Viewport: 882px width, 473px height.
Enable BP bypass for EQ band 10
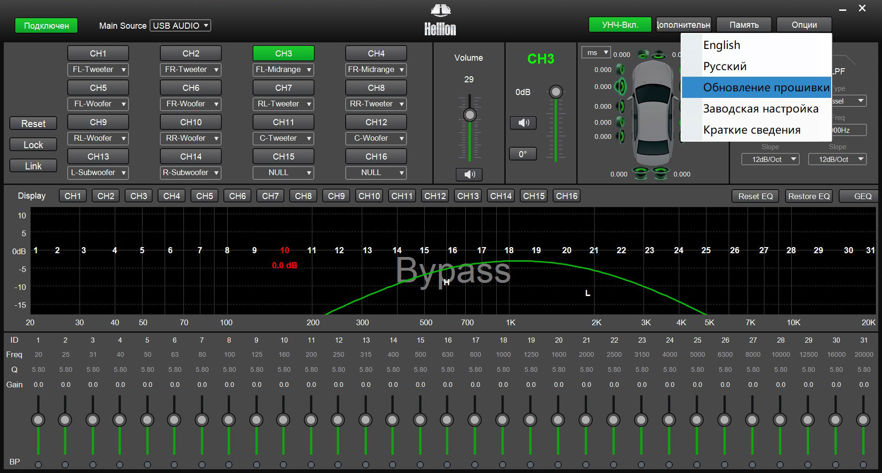click(x=284, y=465)
